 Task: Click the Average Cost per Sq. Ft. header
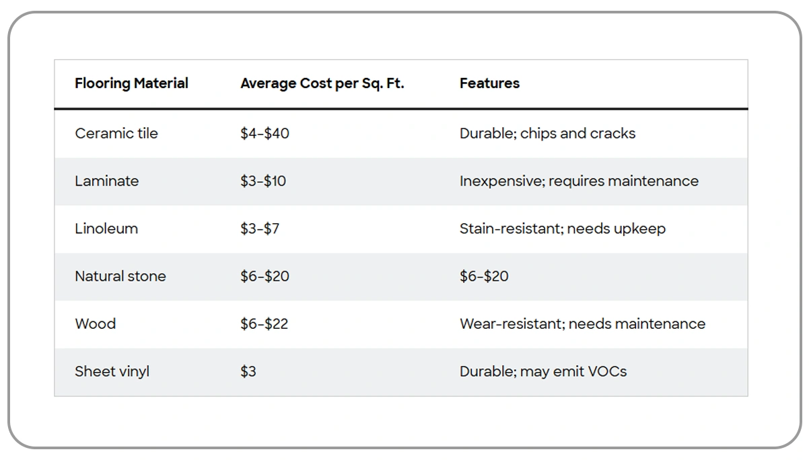[322, 83]
